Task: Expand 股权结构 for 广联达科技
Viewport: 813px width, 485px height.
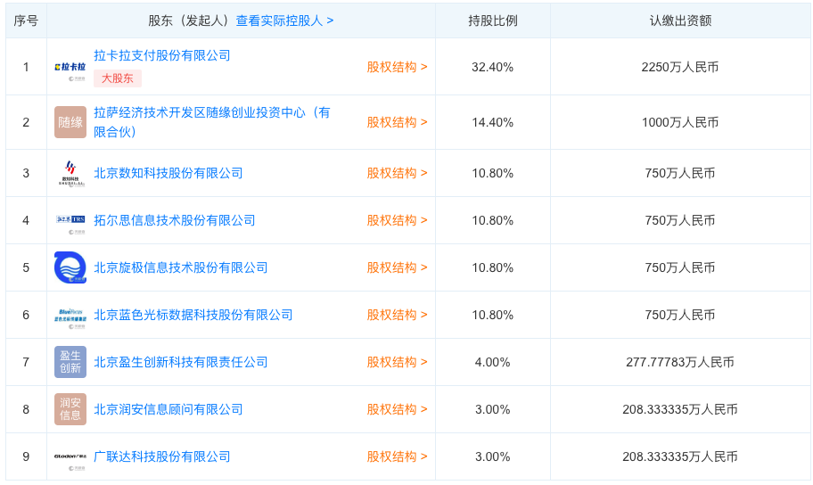Action: (398, 456)
